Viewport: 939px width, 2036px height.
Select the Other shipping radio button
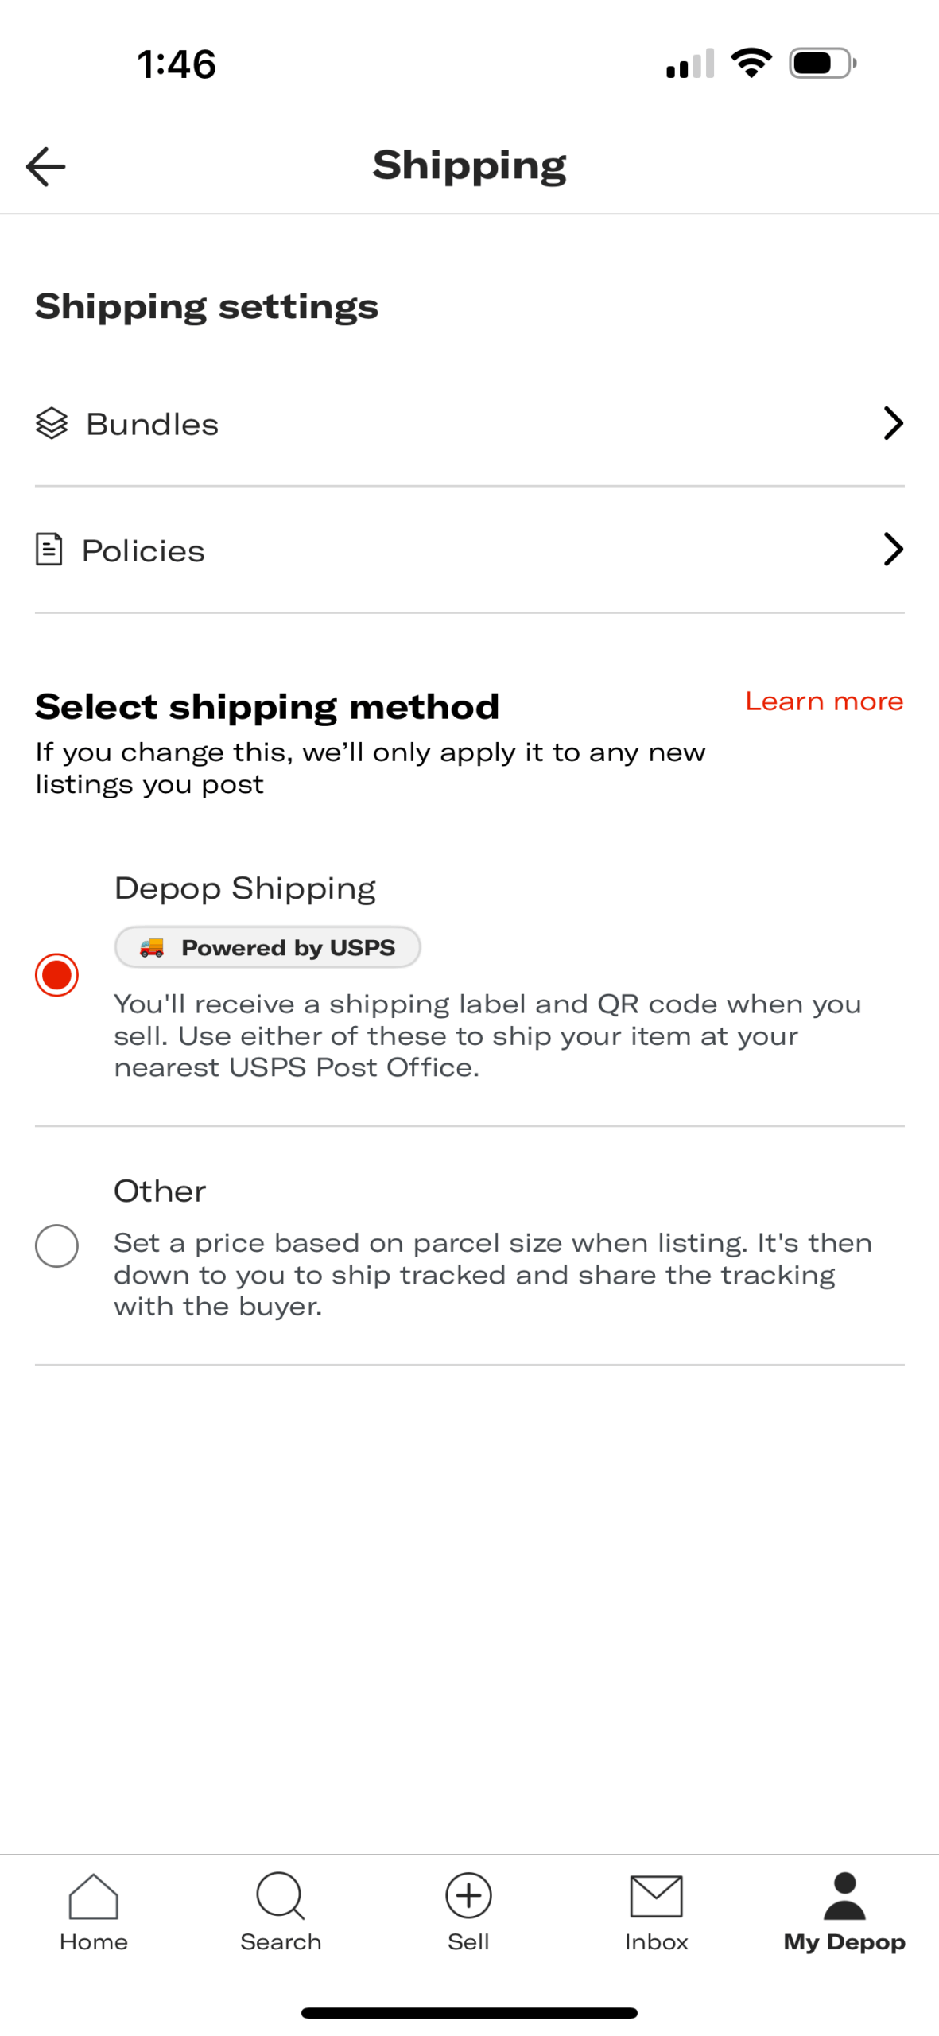(56, 1245)
